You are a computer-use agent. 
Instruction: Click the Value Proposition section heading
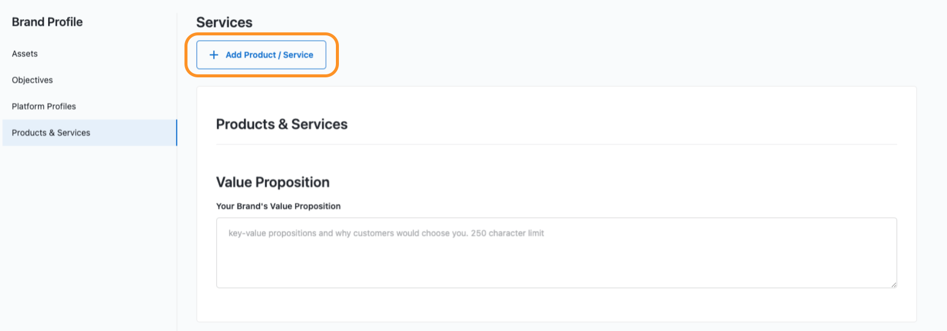pyautogui.click(x=273, y=182)
